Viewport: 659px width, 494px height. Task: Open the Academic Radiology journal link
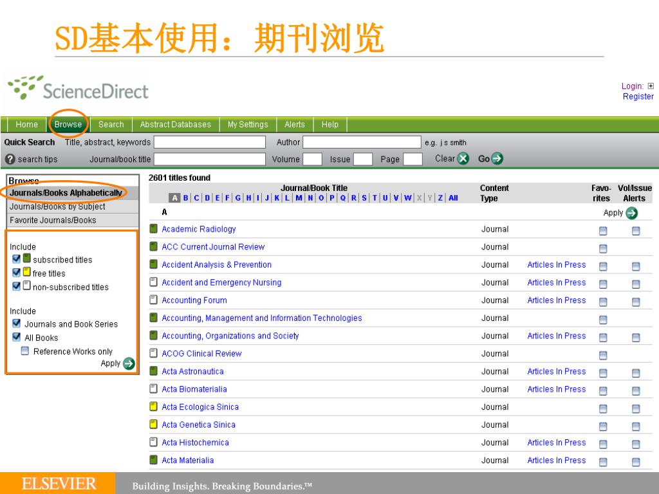coord(199,230)
